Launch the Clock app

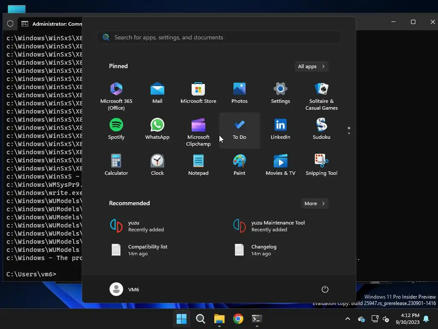[x=157, y=165]
